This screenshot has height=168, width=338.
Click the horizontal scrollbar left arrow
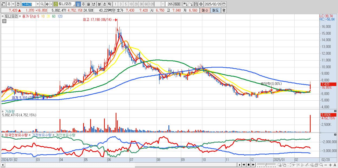tap(3, 165)
